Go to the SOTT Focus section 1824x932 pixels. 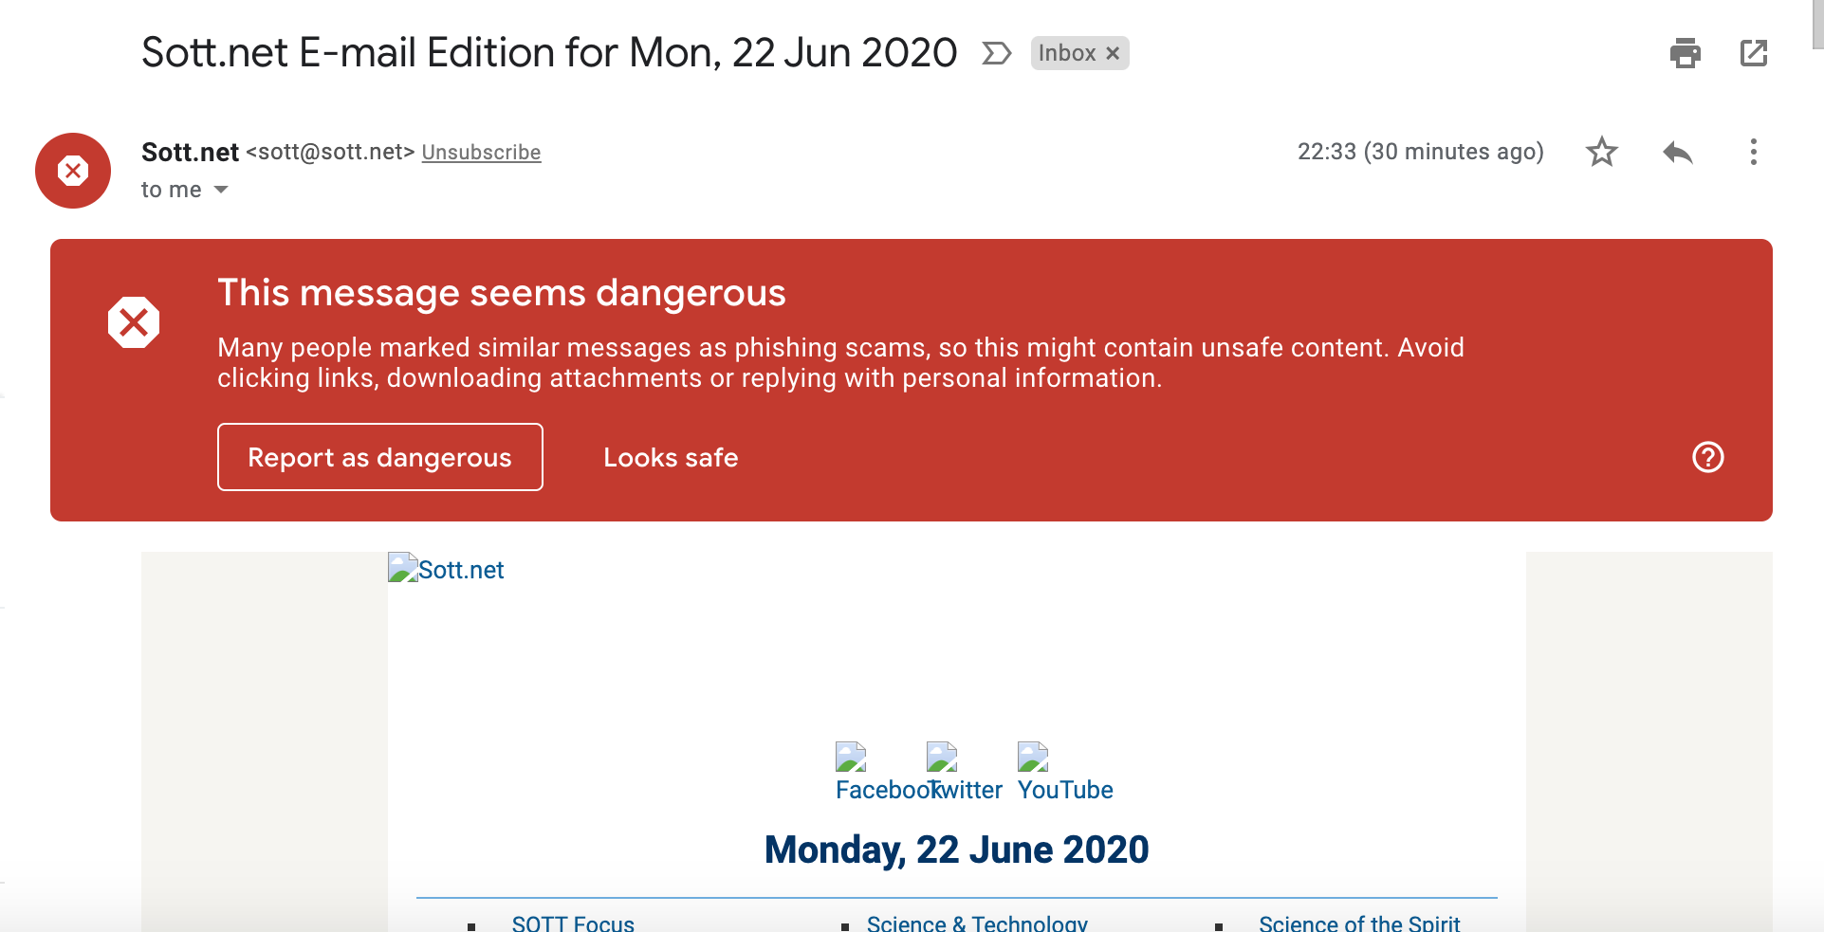pyautogui.click(x=573, y=923)
